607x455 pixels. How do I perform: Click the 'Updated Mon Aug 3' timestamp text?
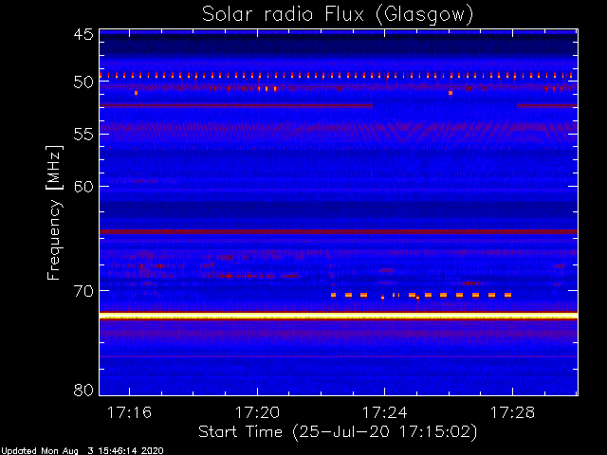pyautogui.click(x=83, y=451)
